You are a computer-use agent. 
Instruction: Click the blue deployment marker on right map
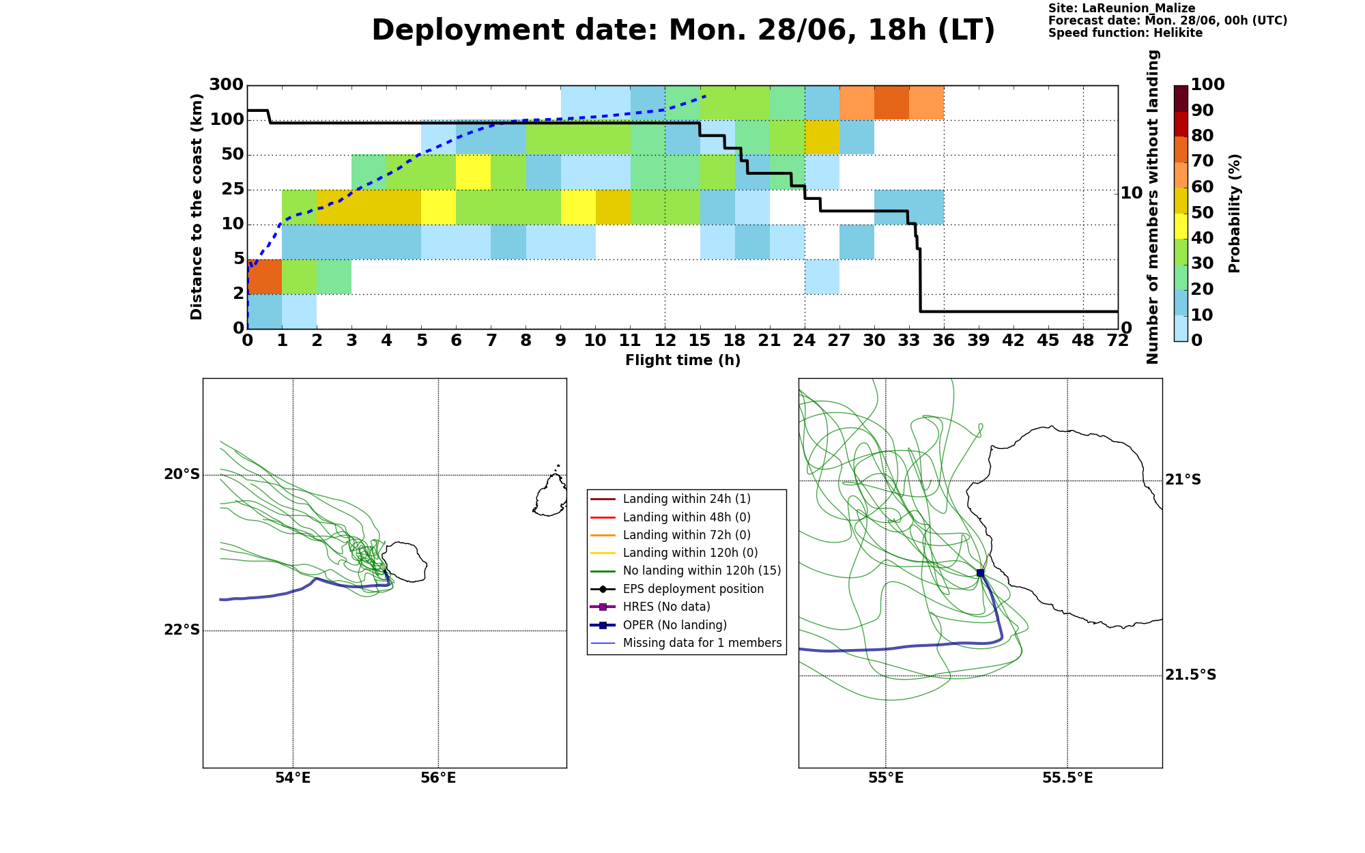980,573
